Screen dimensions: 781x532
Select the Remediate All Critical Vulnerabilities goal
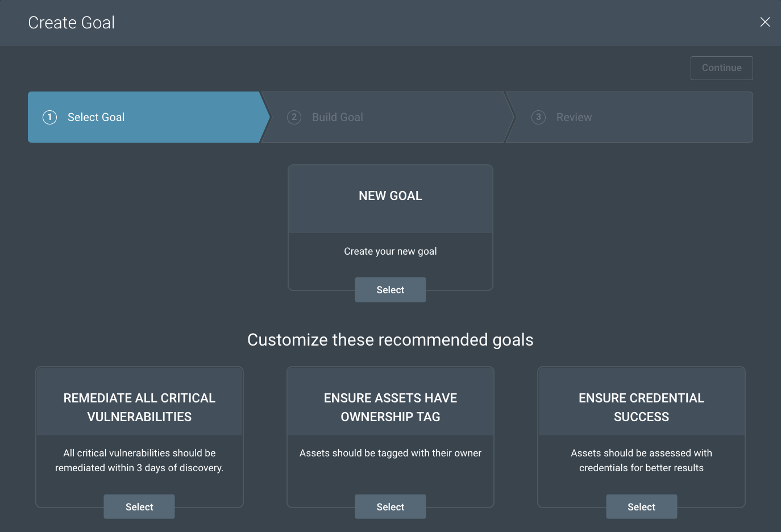(x=139, y=506)
